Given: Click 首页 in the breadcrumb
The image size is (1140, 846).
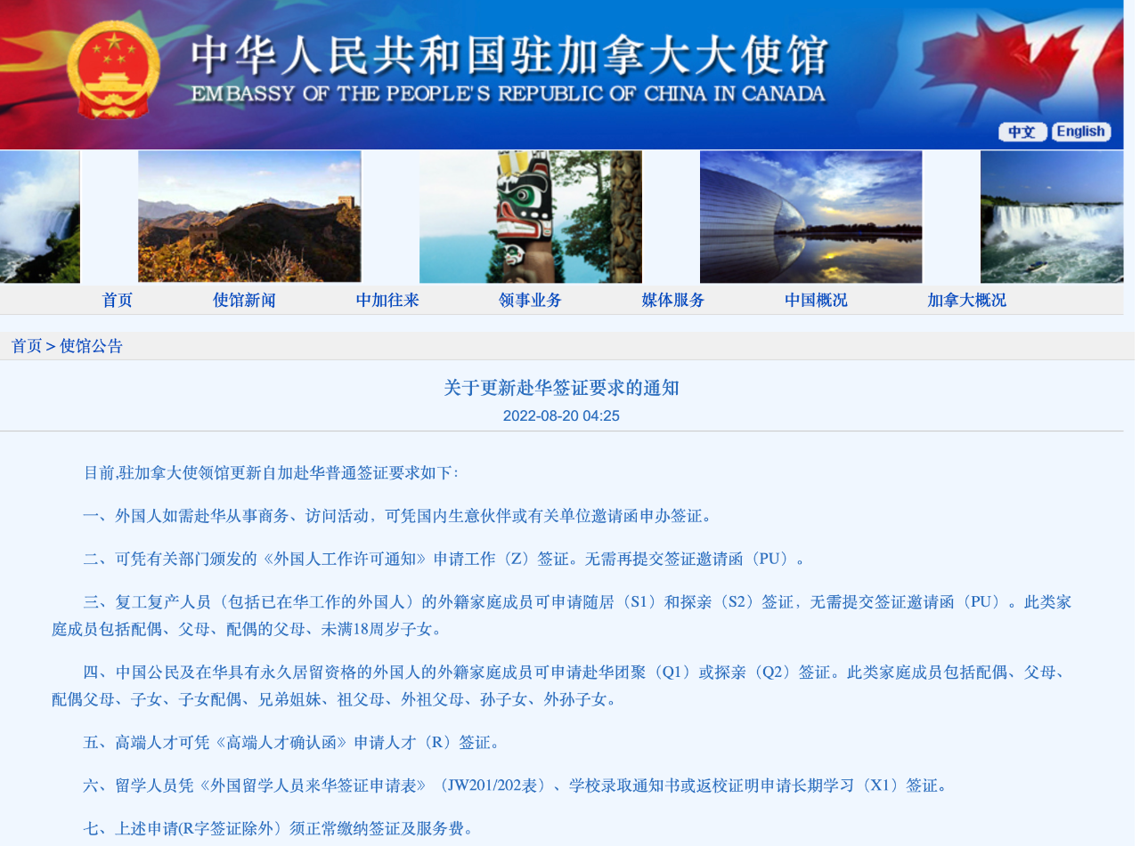Looking at the screenshot, I should [26, 346].
